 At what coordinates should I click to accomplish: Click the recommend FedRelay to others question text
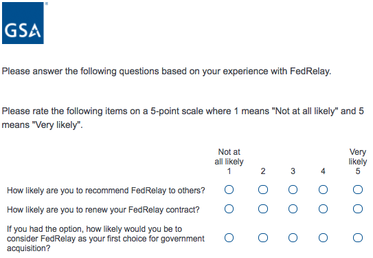click(x=106, y=191)
